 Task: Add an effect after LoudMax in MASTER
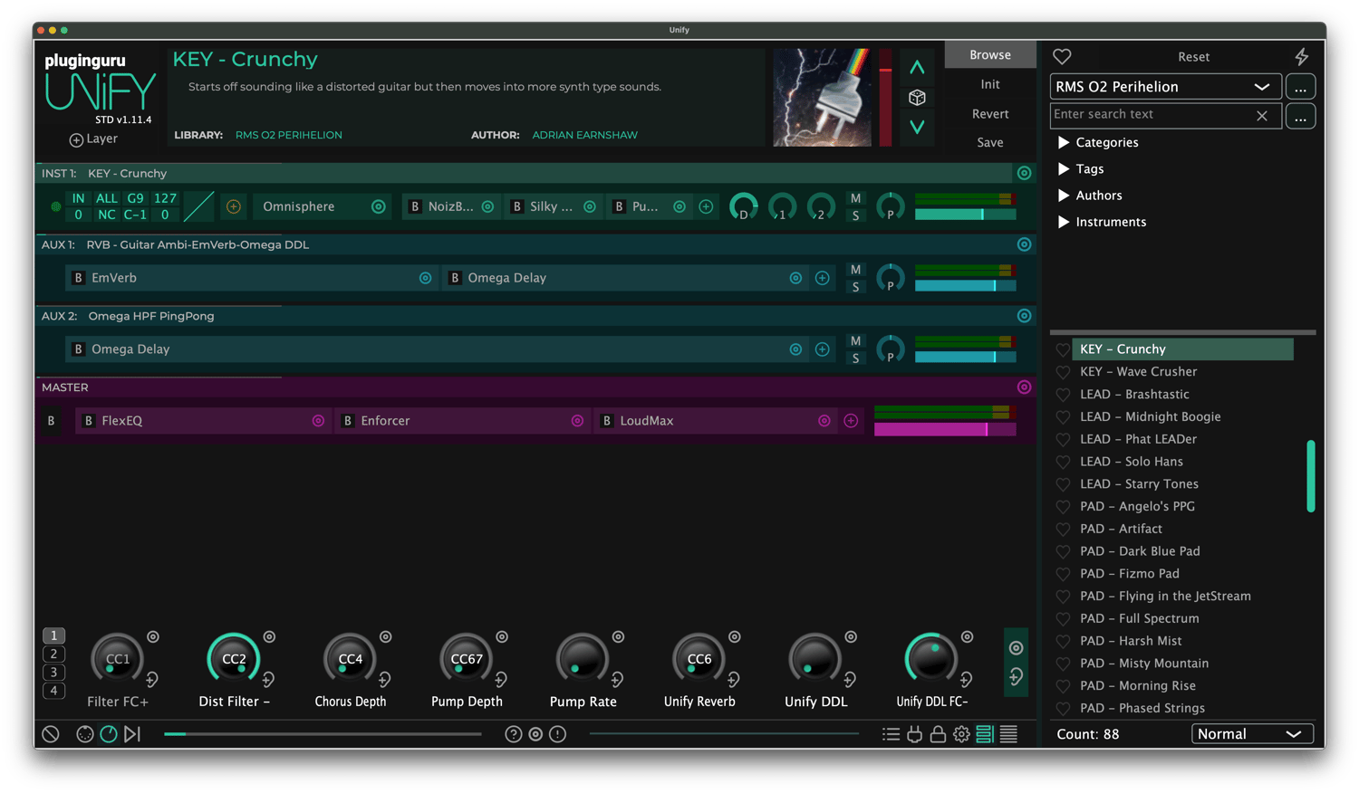(x=851, y=421)
